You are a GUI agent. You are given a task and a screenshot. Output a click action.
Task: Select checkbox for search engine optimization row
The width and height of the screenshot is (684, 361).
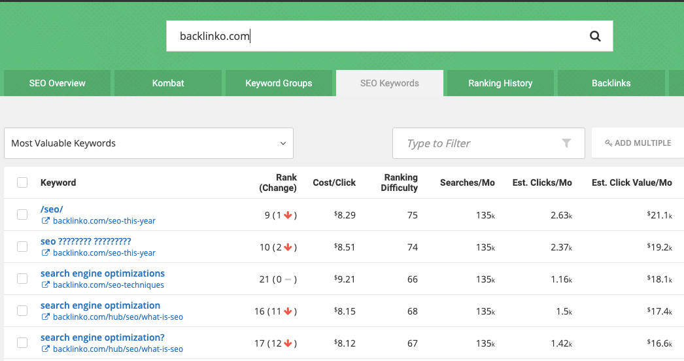tap(22, 311)
